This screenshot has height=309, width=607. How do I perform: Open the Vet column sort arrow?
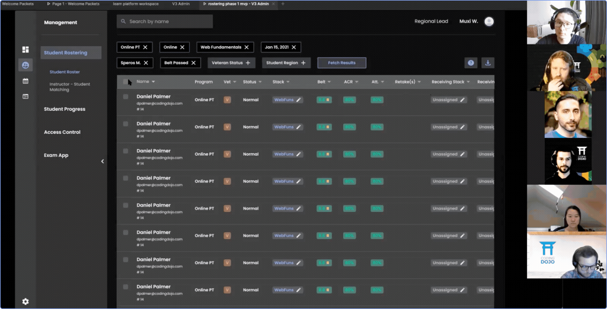click(x=235, y=82)
